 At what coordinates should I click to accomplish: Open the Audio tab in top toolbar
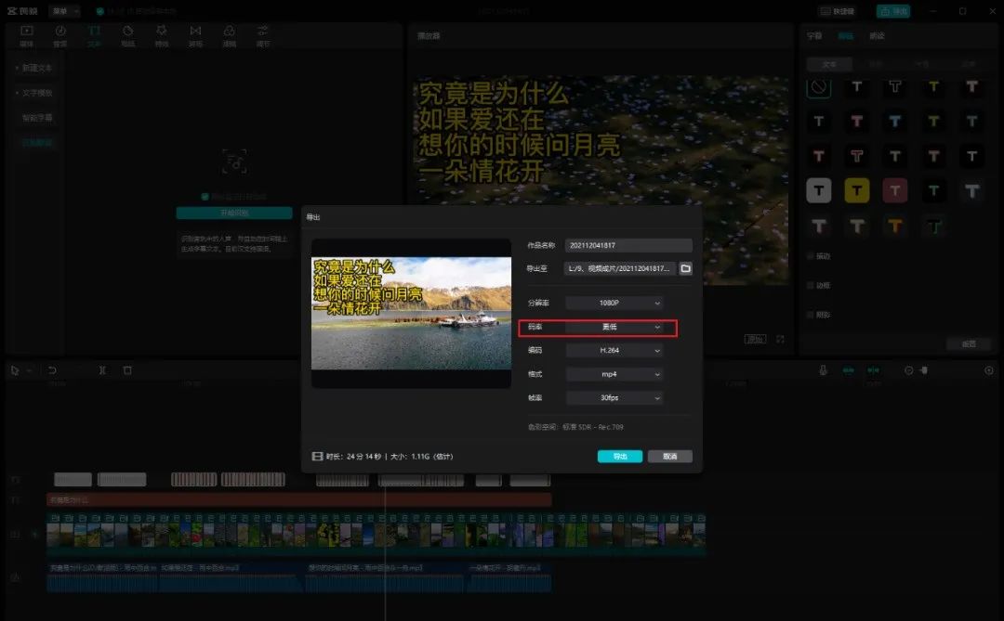[60, 35]
